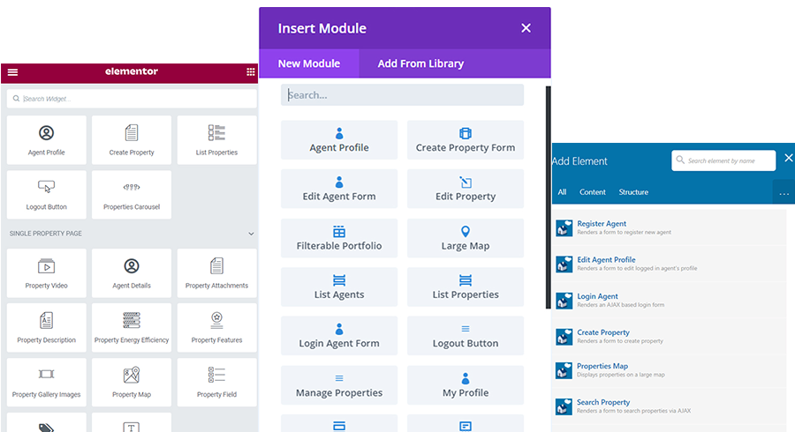
Task: Switch to the Add From Library tab
Action: (x=420, y=63)
